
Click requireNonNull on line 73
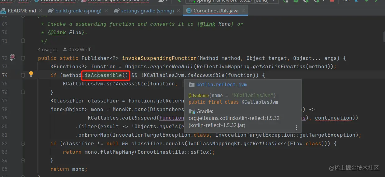tap(171, 66)
